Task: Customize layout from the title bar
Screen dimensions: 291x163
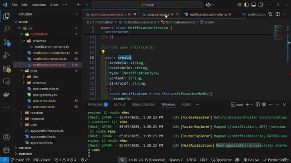Action: 240,5
